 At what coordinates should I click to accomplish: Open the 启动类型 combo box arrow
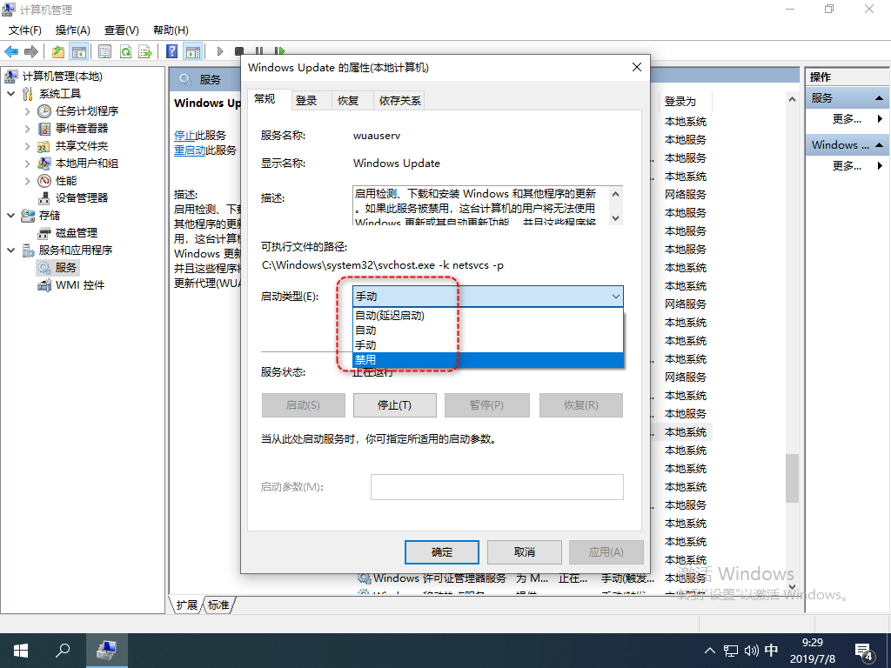point(615,297)
